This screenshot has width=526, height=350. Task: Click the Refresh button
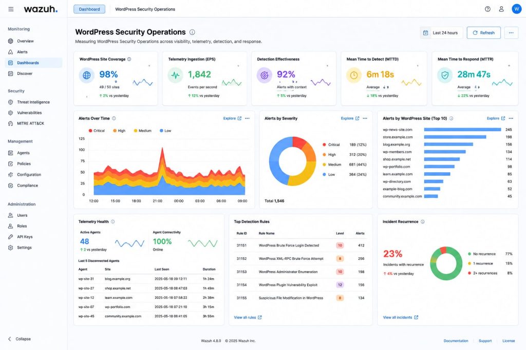tap(484, 33)
